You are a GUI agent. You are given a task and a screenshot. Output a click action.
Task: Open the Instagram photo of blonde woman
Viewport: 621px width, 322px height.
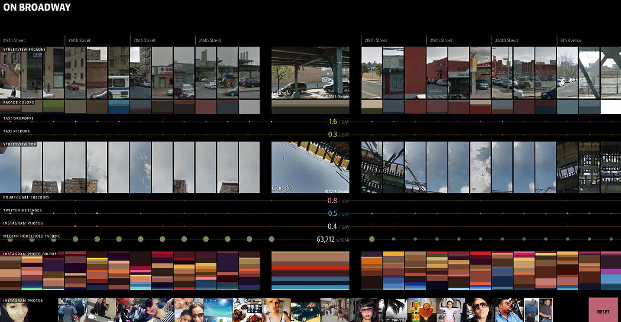[x=276, y=310]
